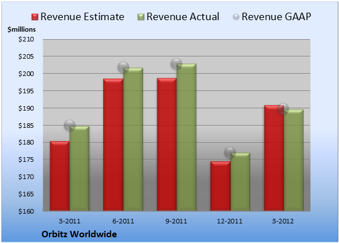Click the green Revenue Actual legend swatch
The height and width of the screenshot is (243, 339).
coord(141,17)
